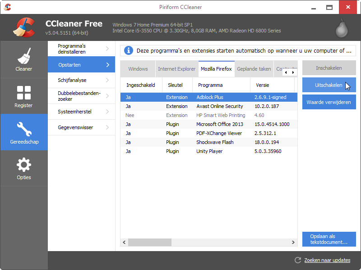The image size is (361, 270).
Task: Click the horizontal scrollbar right arrow
Action: [293, 242]
